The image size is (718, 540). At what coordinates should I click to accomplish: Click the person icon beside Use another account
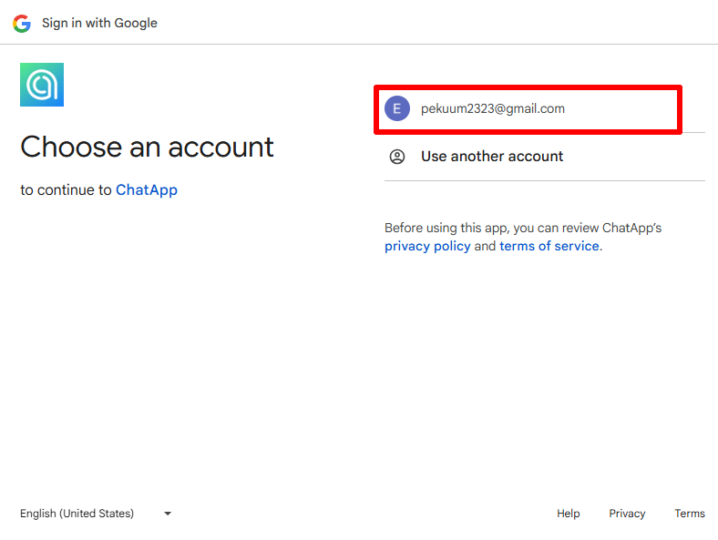tap(397, 157)
